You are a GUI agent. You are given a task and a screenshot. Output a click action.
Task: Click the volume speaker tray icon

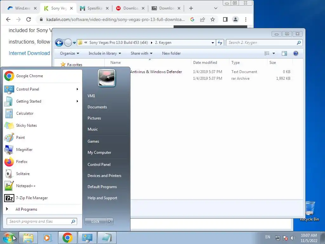(x=293, y=238)
